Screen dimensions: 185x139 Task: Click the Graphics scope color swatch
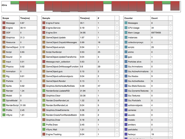click(x=4, y=37)
